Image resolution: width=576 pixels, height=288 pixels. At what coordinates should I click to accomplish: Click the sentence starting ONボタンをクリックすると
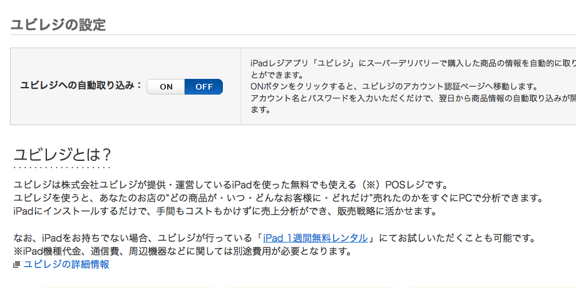click(x=394, y=86)
